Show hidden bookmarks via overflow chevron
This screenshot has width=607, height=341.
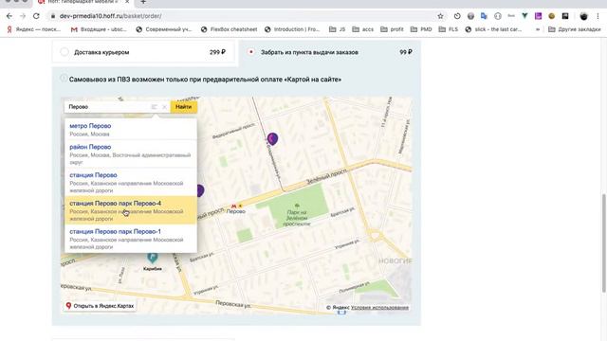pos(538,29)
